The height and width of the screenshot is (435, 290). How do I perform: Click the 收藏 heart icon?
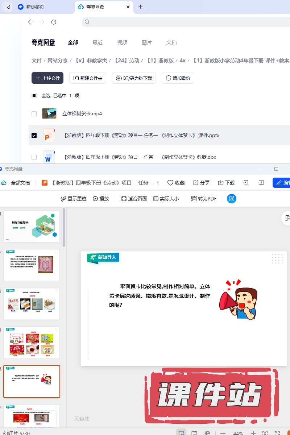170,183
